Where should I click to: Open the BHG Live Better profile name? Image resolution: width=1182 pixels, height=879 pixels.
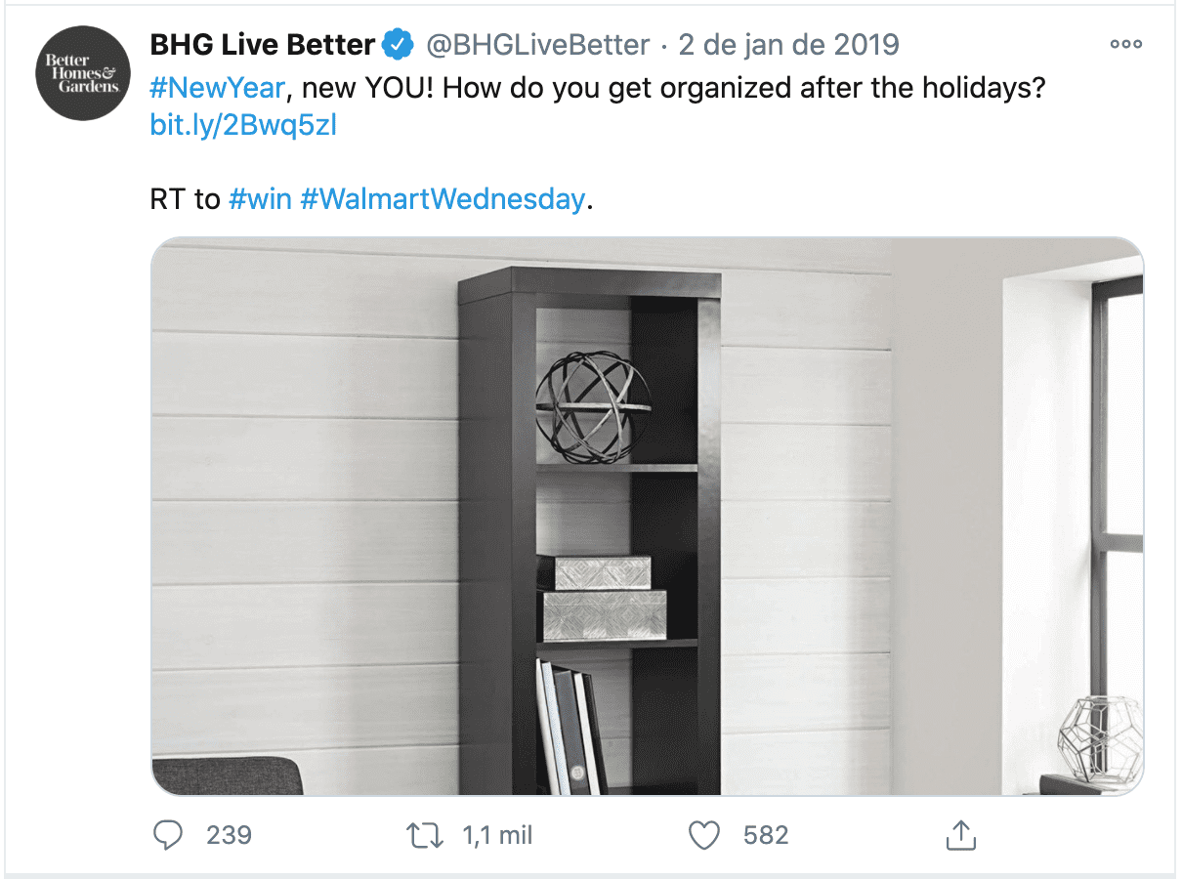pyautogui.click(x=263, y=45)
